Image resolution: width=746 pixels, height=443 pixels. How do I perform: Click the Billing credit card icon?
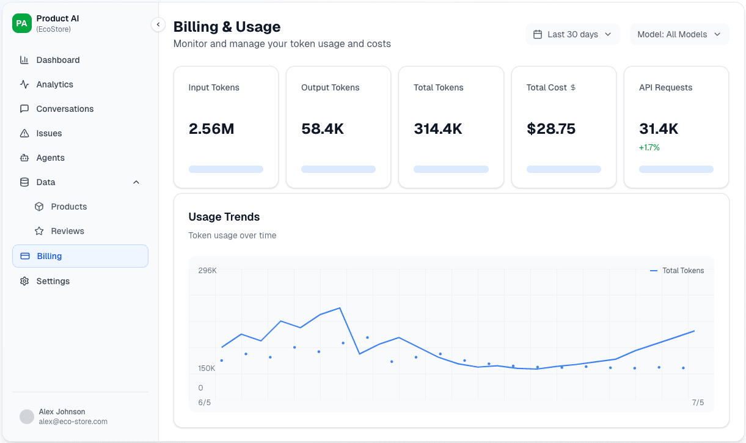point(26,256)
